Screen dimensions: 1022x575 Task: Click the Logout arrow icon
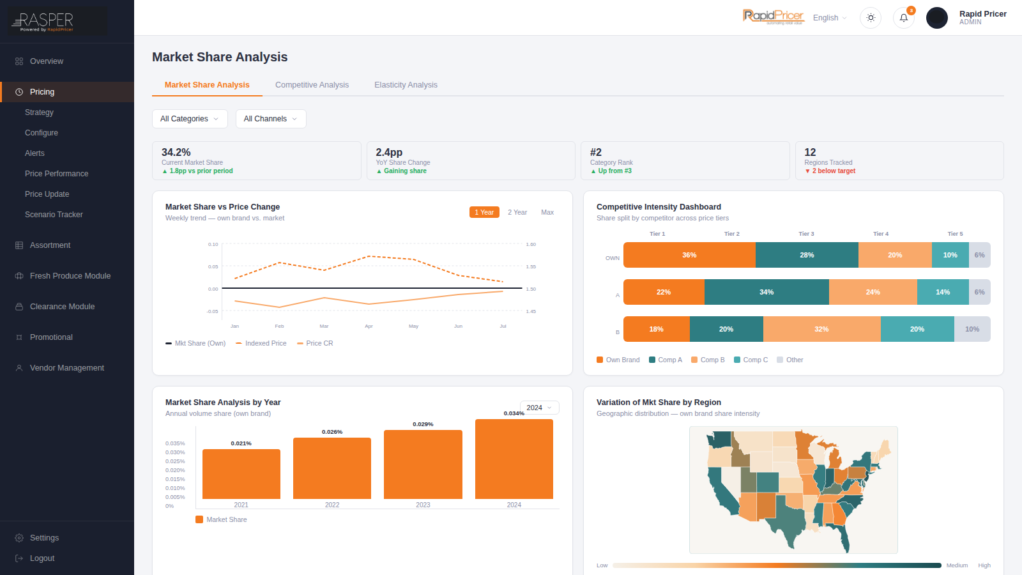pyautogui.click(x=19, y=558)
